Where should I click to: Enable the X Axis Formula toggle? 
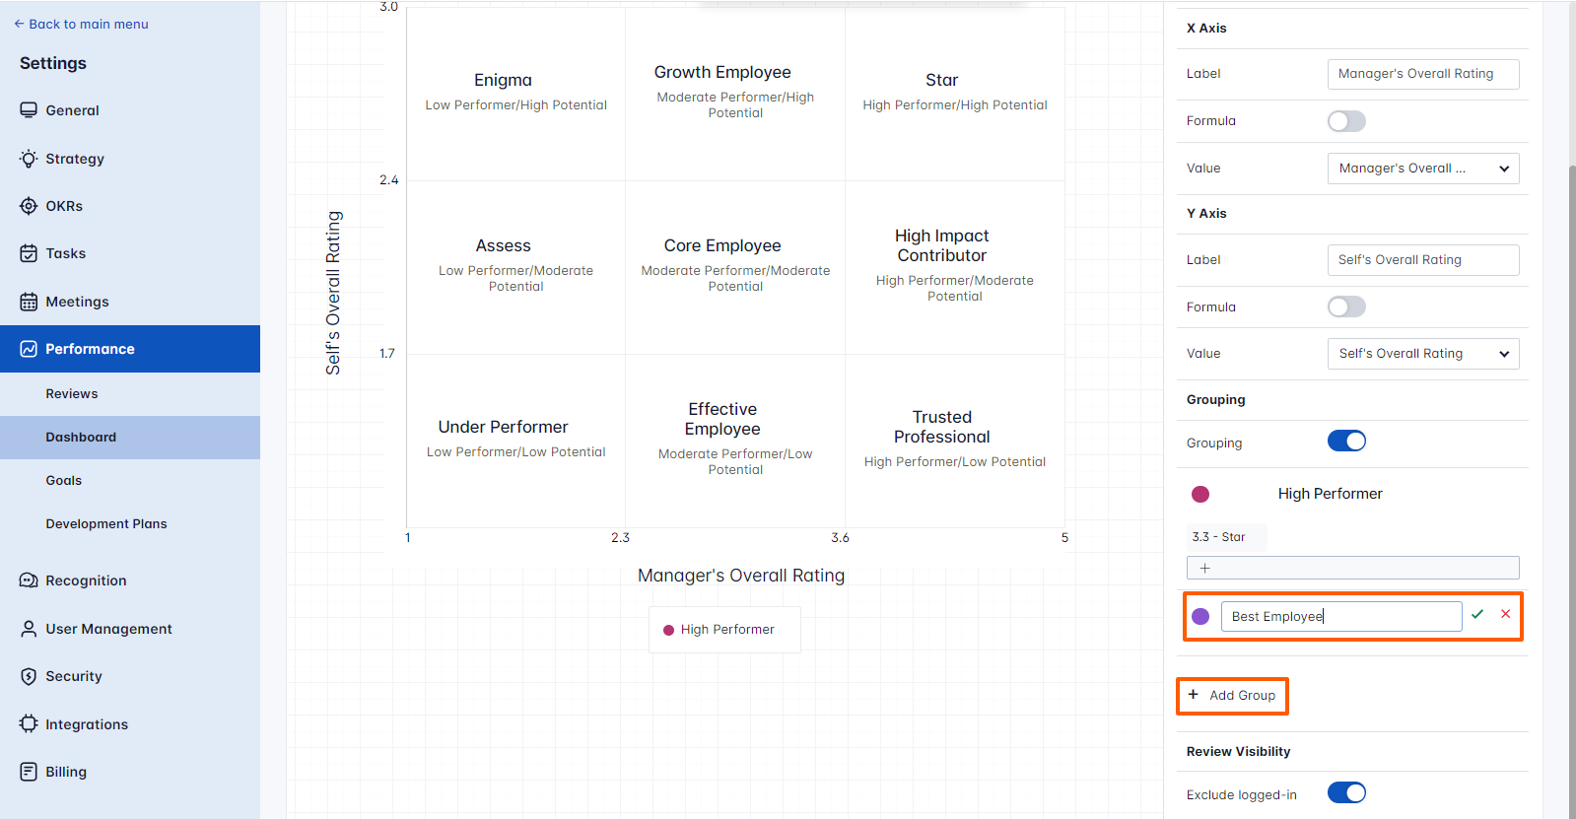tap(1346, 121)
